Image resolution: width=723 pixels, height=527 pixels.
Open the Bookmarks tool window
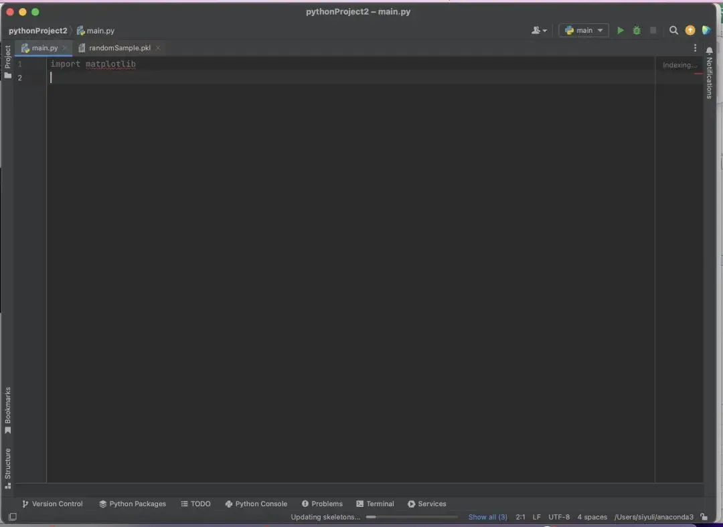click(8, 410)
